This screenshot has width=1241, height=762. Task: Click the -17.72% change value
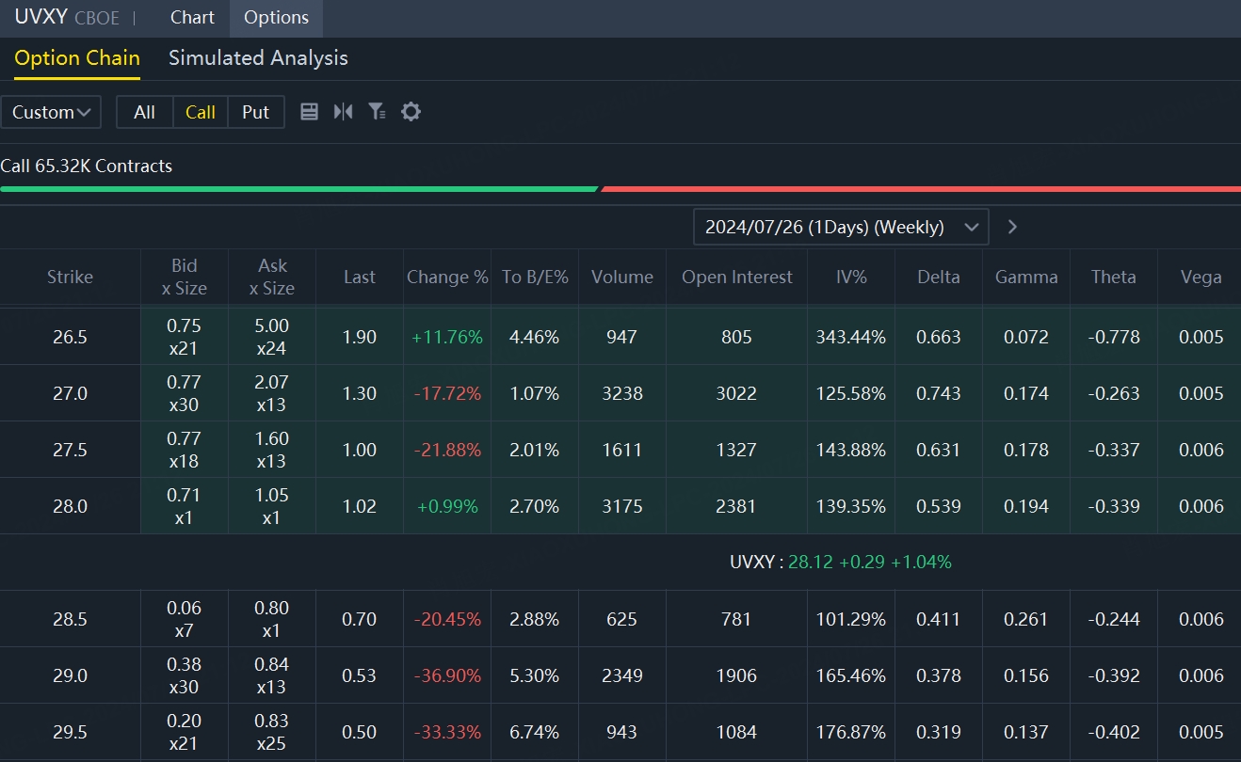coord(447,393)
